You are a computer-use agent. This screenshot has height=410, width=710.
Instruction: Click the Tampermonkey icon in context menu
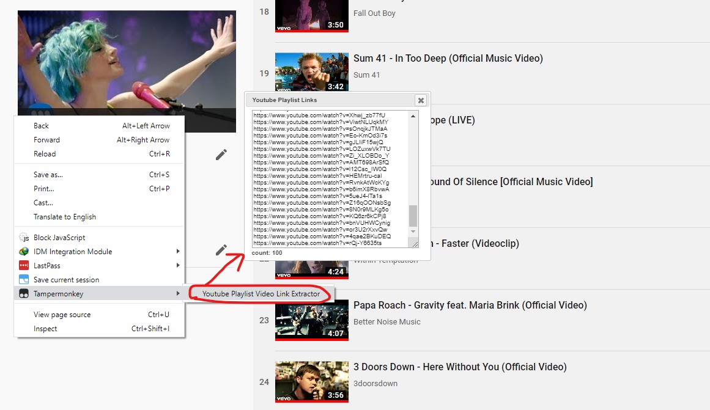[24, 294]
